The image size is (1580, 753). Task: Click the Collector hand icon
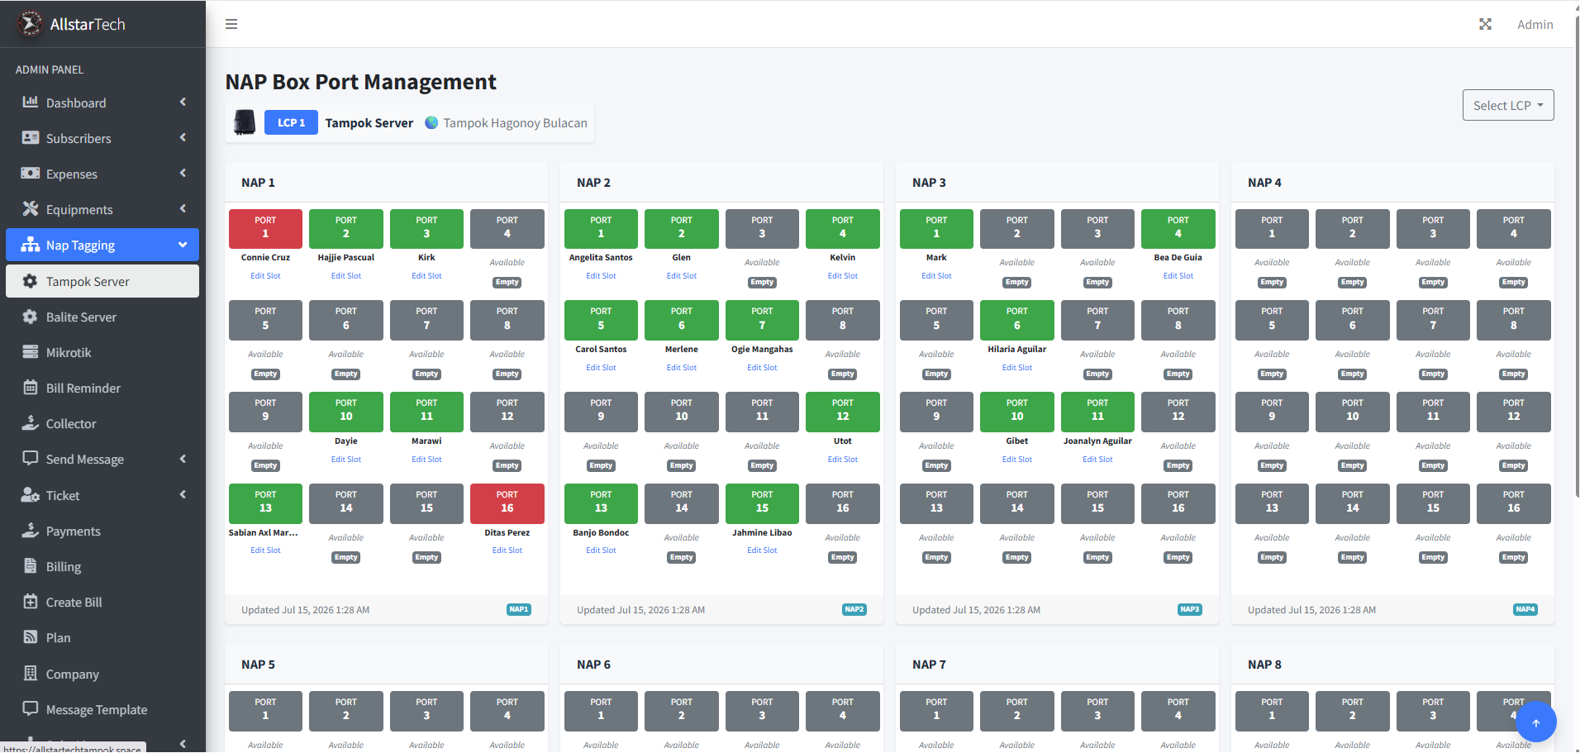(x=31, y=423)
